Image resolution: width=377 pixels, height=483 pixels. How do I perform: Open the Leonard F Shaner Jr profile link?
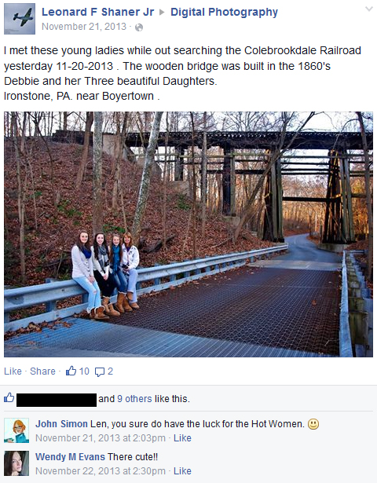coord(97,12)
